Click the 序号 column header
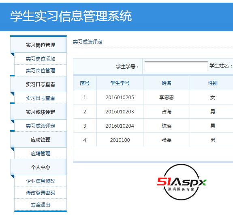This screenshot has height=215, width=233. [85, 83]
